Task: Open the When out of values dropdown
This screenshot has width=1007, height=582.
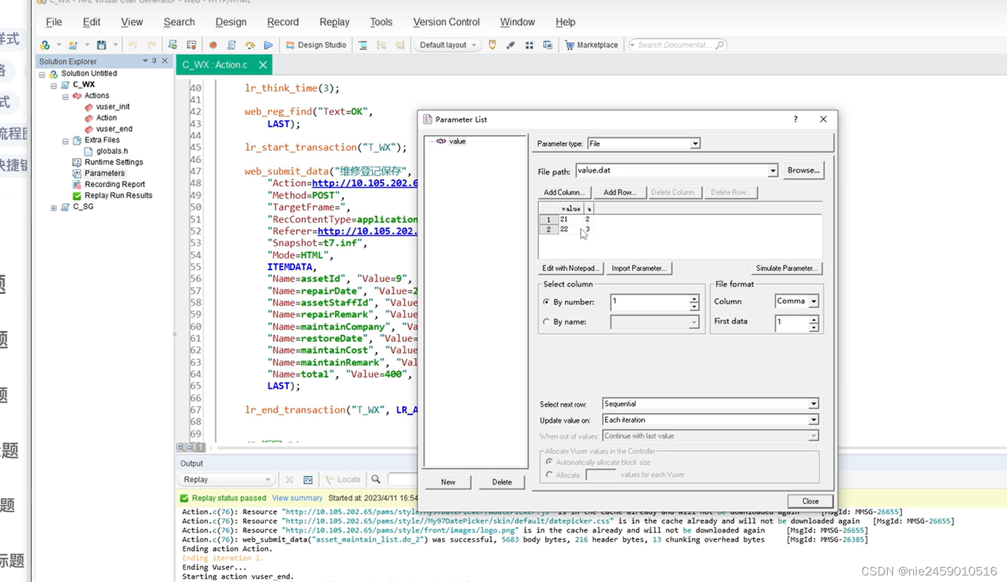Action: [814, 436]
